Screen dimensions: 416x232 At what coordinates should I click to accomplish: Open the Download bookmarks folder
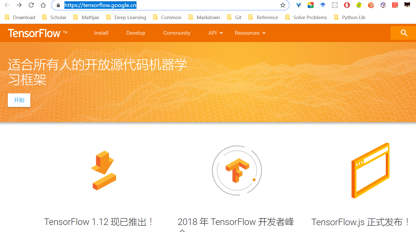(x=20, y=17)
